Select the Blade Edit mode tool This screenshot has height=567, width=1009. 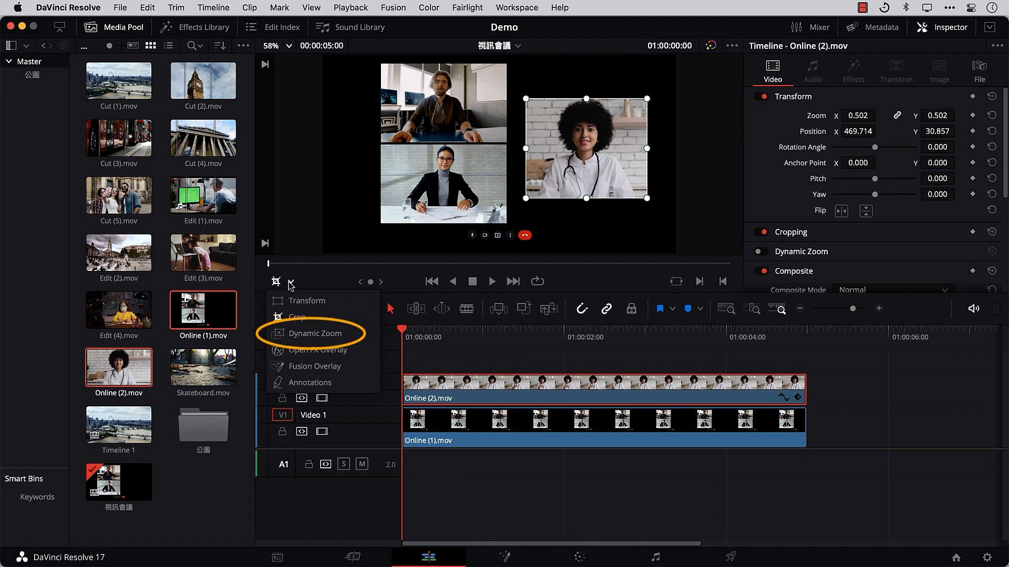pos(467,308)
